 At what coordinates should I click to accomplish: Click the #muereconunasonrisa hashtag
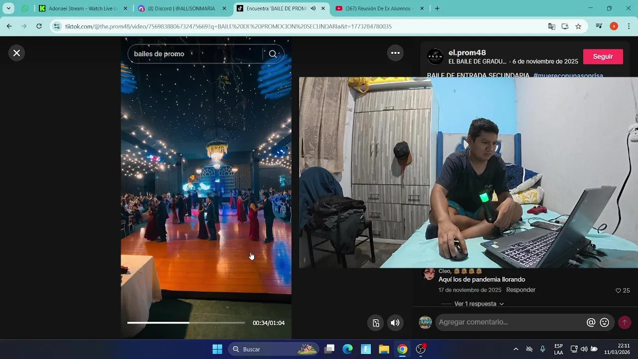click(x=568, y=75)
